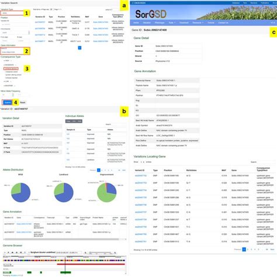The width and height of the screenshot is (277, 277).
Task: Open first sample id link in Individual Alleles
Action: tap(68, 134)
